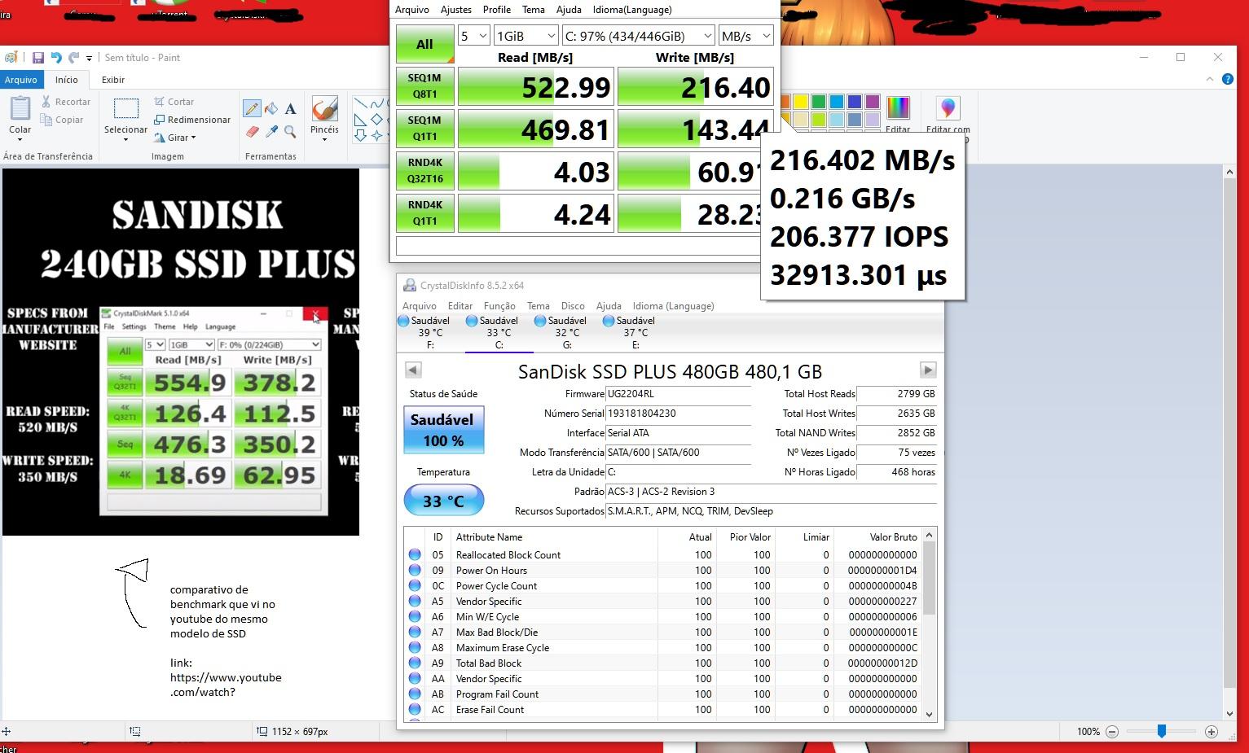Select the F: drive tab showing 39 °C

(x=430, y=332)
